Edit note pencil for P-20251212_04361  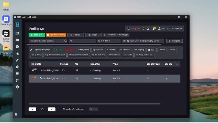point(167,79)
